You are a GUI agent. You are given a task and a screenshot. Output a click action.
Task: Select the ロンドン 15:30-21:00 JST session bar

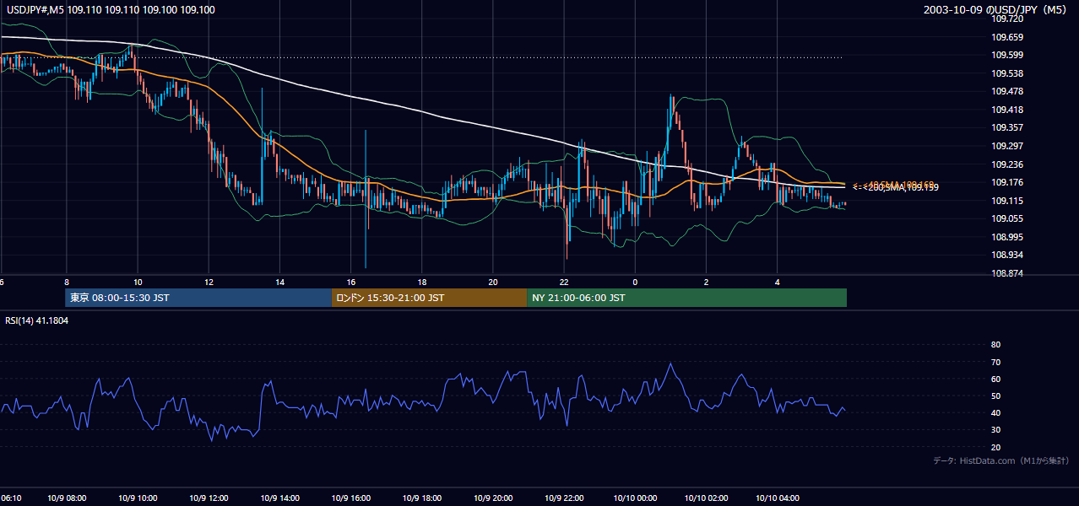(429, 298)
